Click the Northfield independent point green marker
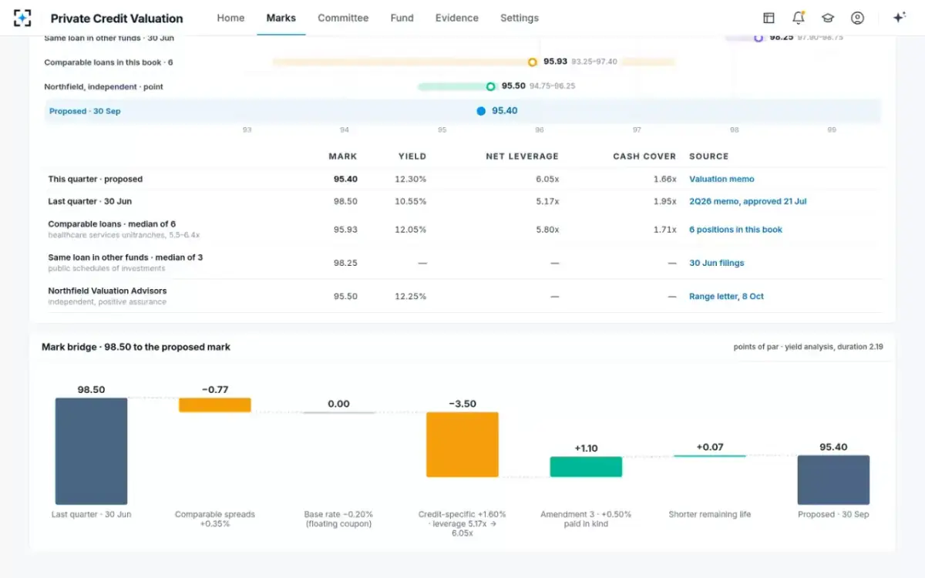 coord(490,86)
